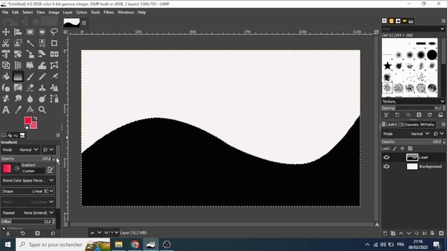447x251 pixels.
Task: Open the ruler unit px dropdown
Action: click(x=96, y=232)
